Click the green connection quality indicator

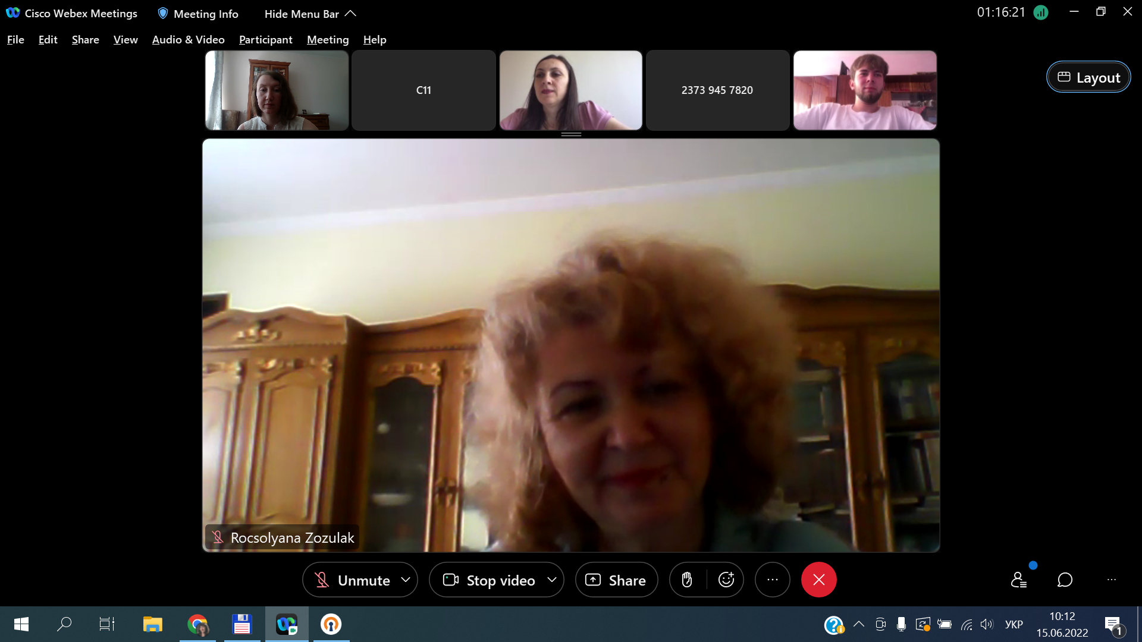point(1040,12)
